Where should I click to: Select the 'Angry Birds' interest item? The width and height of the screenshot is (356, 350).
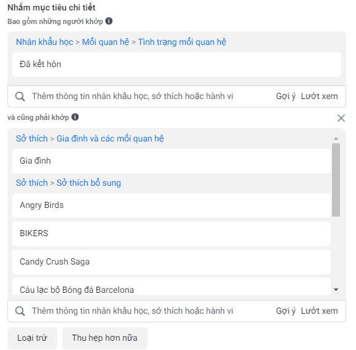(x=172, y=205)
